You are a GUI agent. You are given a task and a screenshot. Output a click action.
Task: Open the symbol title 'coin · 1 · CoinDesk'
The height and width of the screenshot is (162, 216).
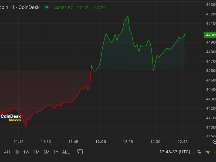click(20, 8)
